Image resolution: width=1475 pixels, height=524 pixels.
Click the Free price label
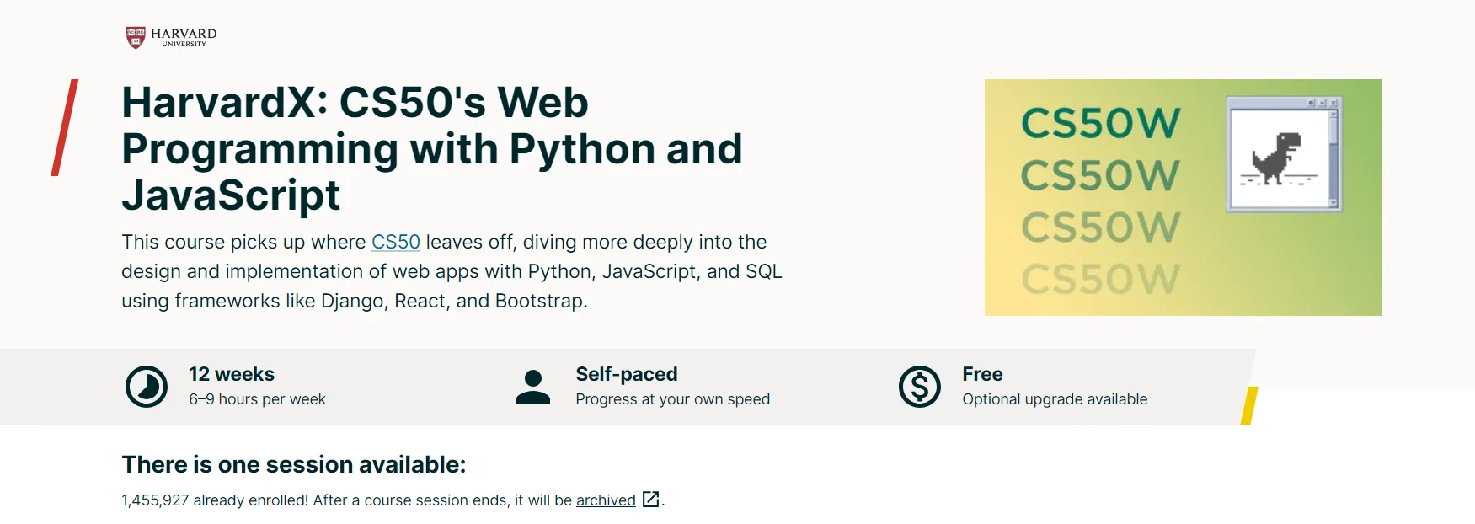(982, 374)
